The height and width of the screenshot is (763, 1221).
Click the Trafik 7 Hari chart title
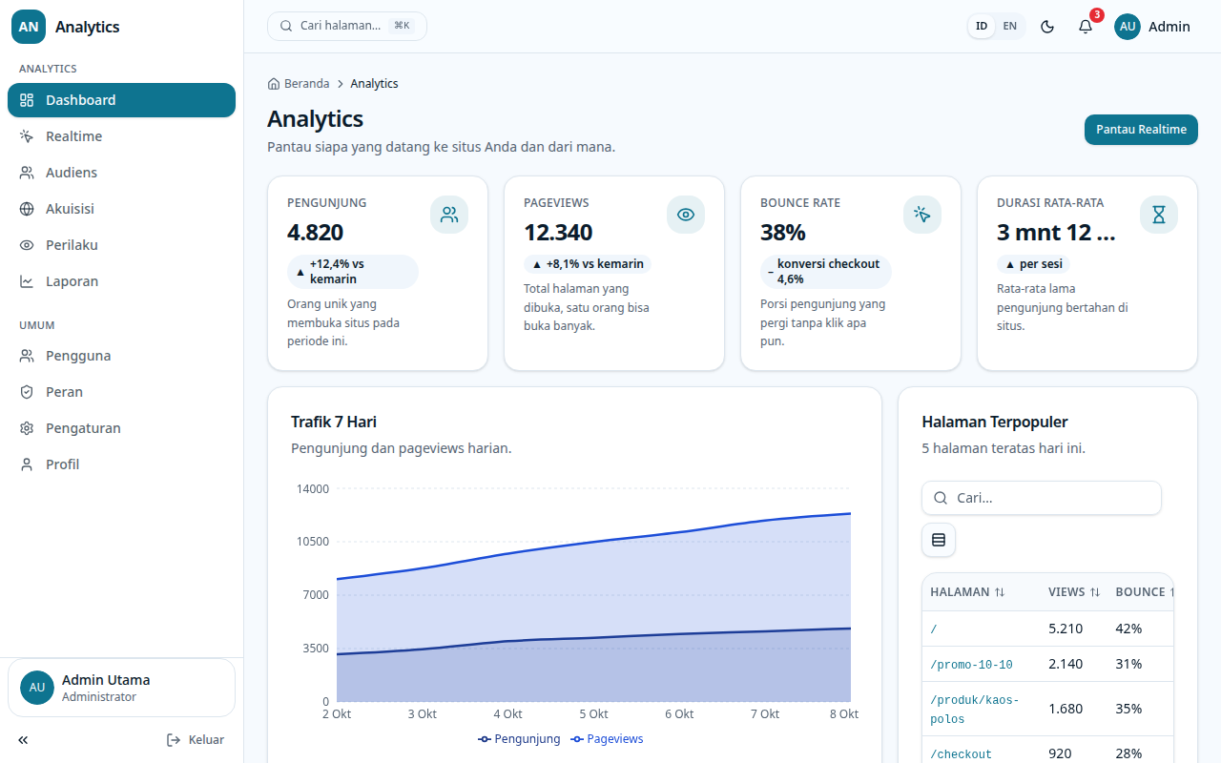pos(334,422)
